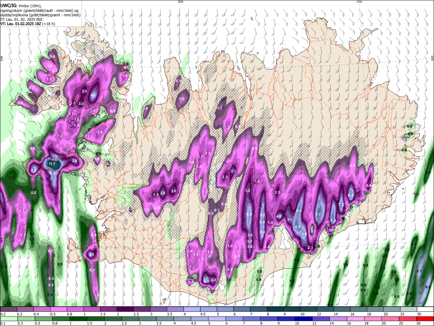Click the 5.7 rain value offshore southeast
The height and width of the screenshot is (326, 434).
click(419, 271)
